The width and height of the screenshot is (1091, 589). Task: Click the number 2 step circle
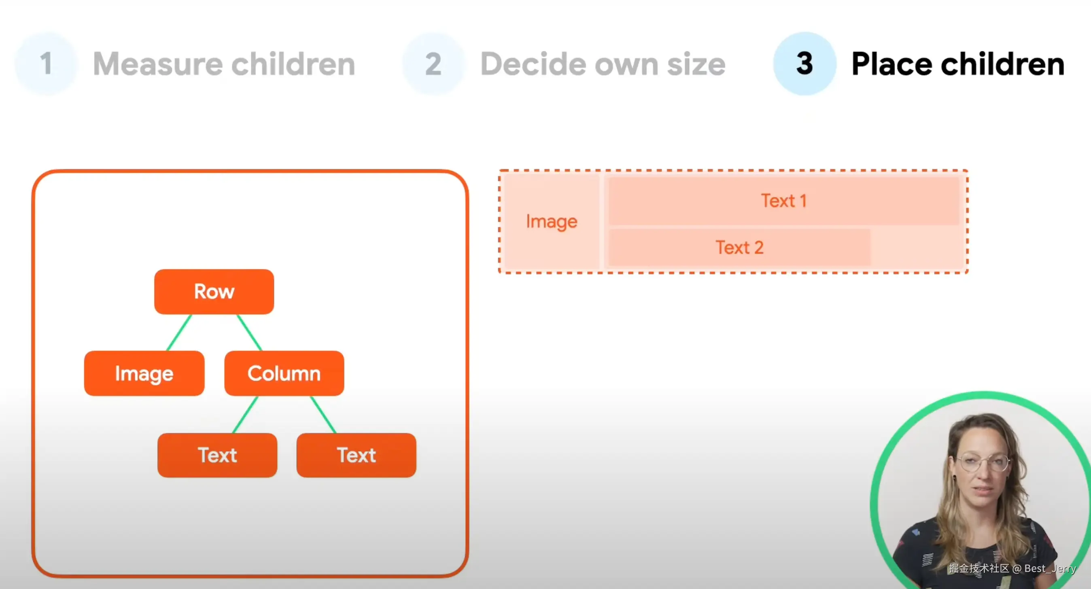433,64
